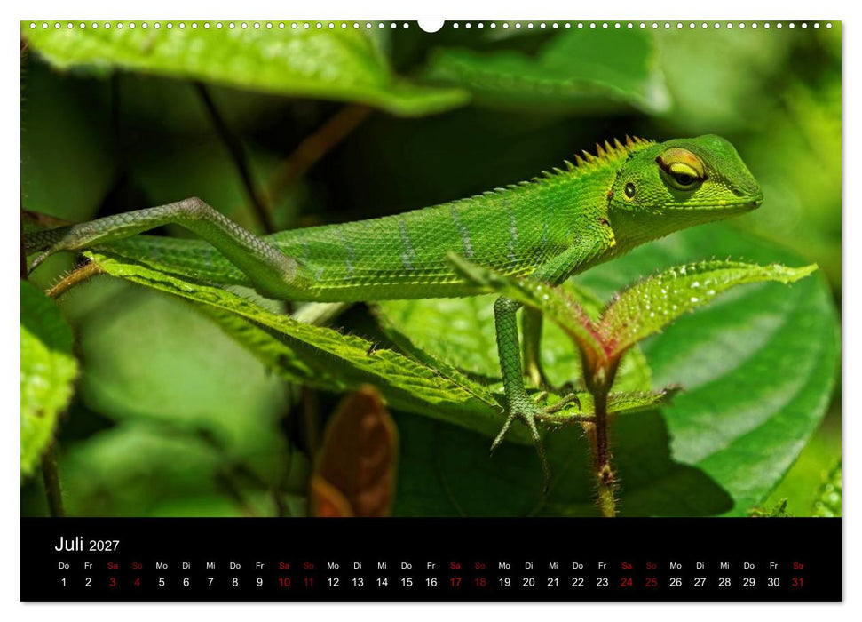Select date 14 in the calendar

pos(382,582)
